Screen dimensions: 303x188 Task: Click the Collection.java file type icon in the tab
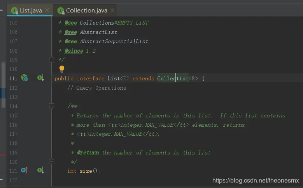61,11
